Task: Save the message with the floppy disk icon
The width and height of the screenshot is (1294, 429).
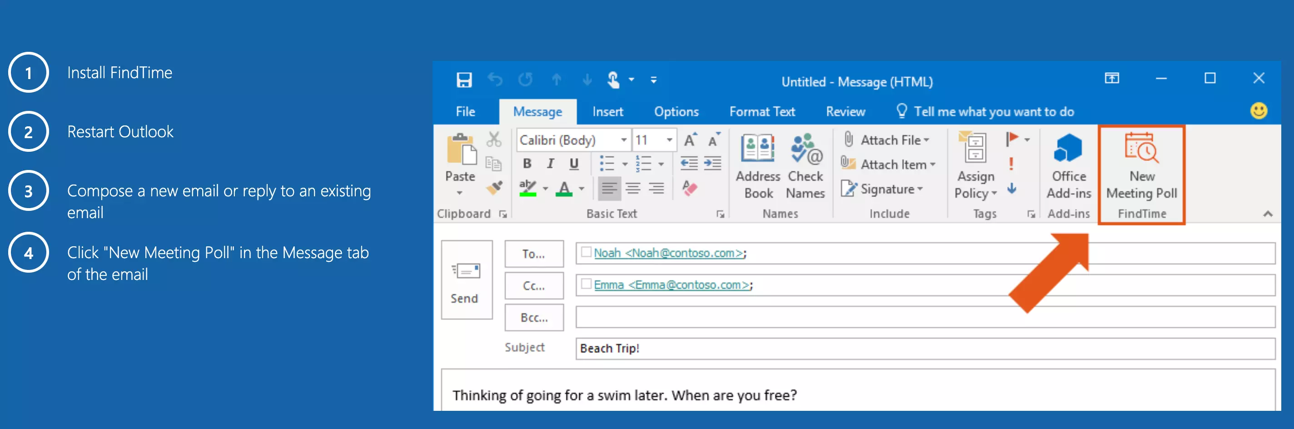Action: coord(463,80)
